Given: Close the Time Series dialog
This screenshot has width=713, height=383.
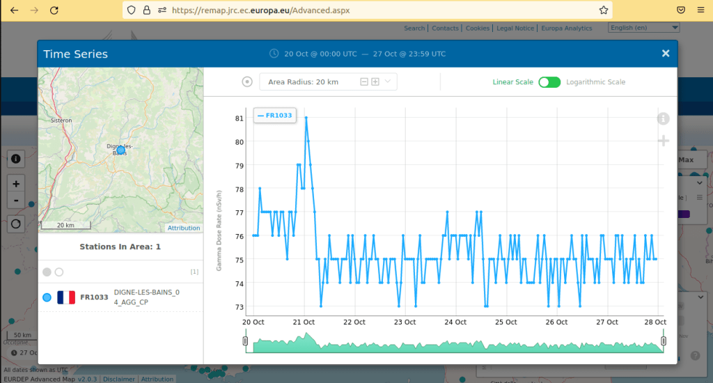Looking at the screenshot, I should pyautogui.click(x=666, y=54).
